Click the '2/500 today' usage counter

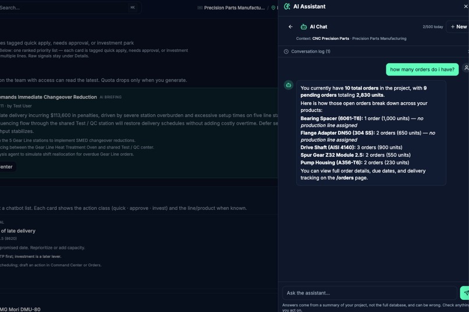(x=432, y=27)
